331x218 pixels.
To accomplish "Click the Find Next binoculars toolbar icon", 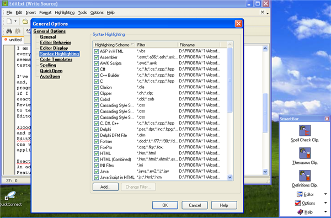I will 18,31.
